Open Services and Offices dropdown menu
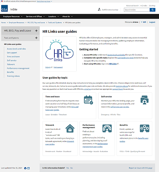This screenshot has width=159, height=172. coord(35,16)
